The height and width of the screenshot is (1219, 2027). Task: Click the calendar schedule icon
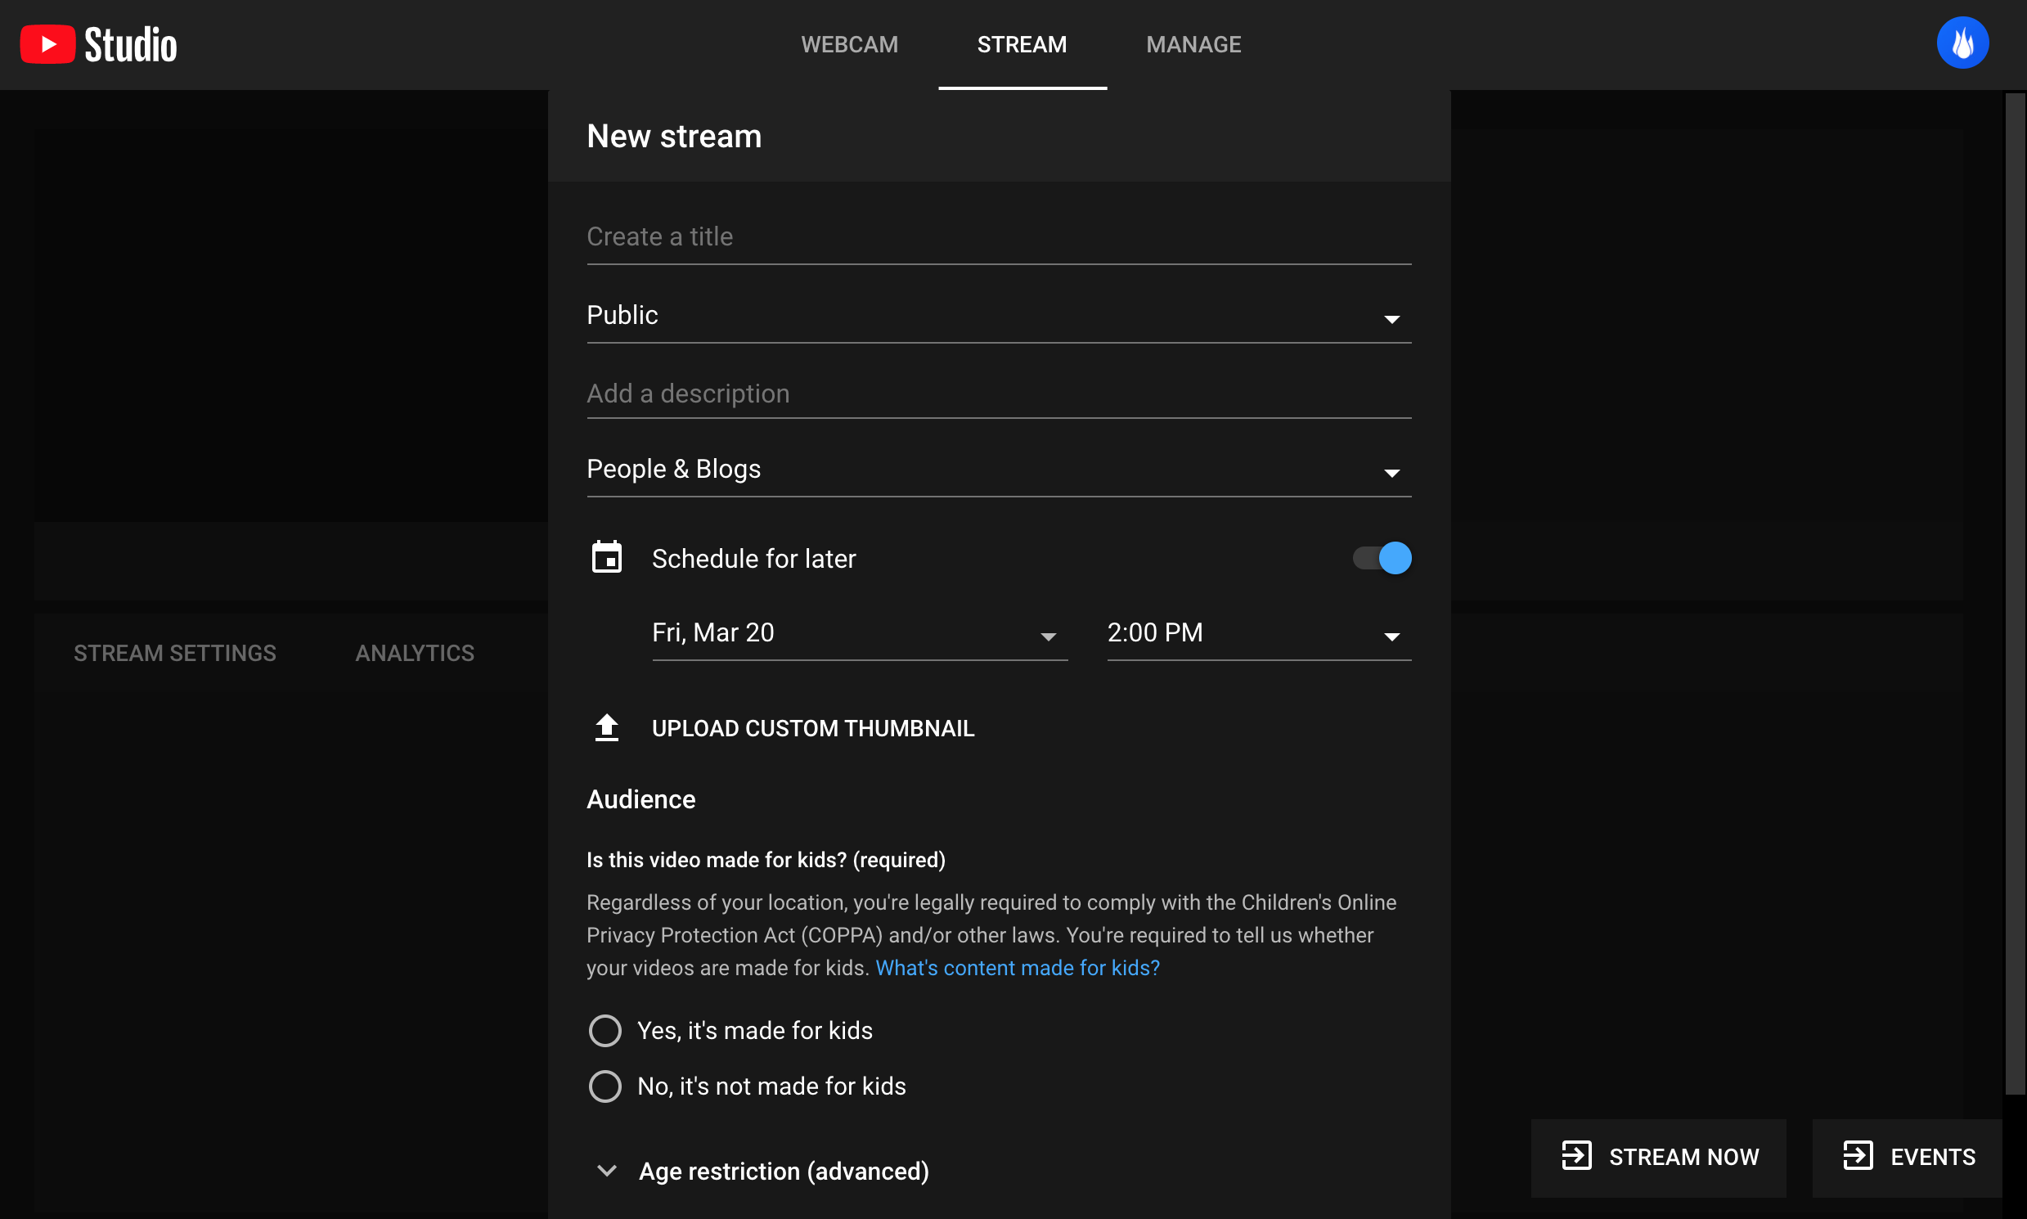coord(607,558)
